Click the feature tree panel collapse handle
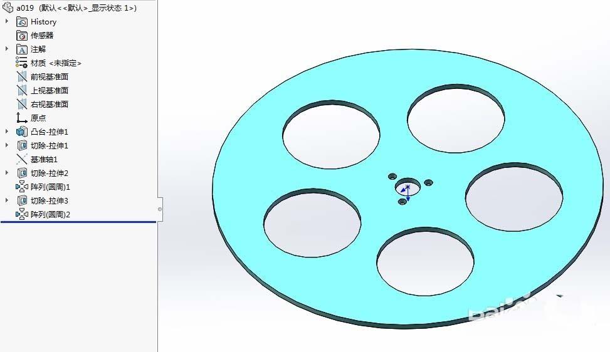Screen dimensions: 610x352 (x=160, y=209)
